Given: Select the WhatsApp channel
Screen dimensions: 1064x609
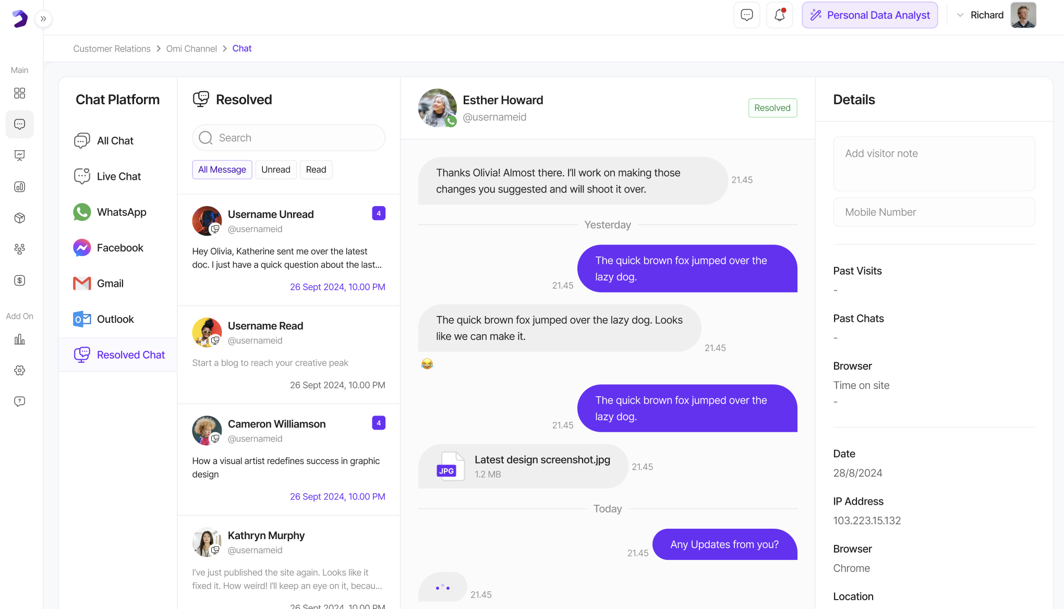Looking at the screenshot, I should (x=121, y=212).
